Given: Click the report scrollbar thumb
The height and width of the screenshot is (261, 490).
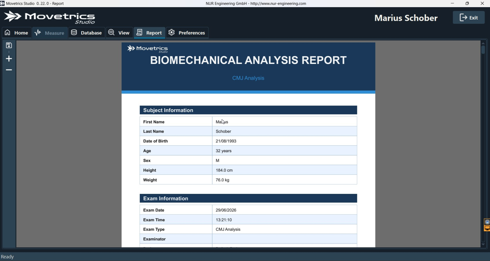Looking at the screenshot, I should (x=483, y=50).
